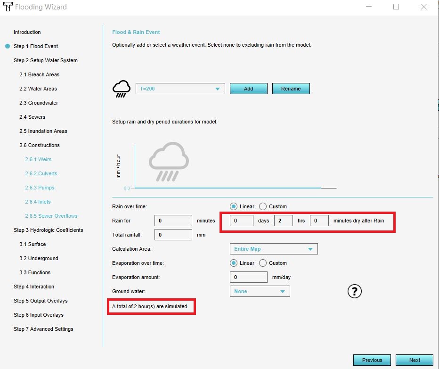Go back with the Previous button
The height and width of the screenshot is (369, 439).
(x=372, y=360)
